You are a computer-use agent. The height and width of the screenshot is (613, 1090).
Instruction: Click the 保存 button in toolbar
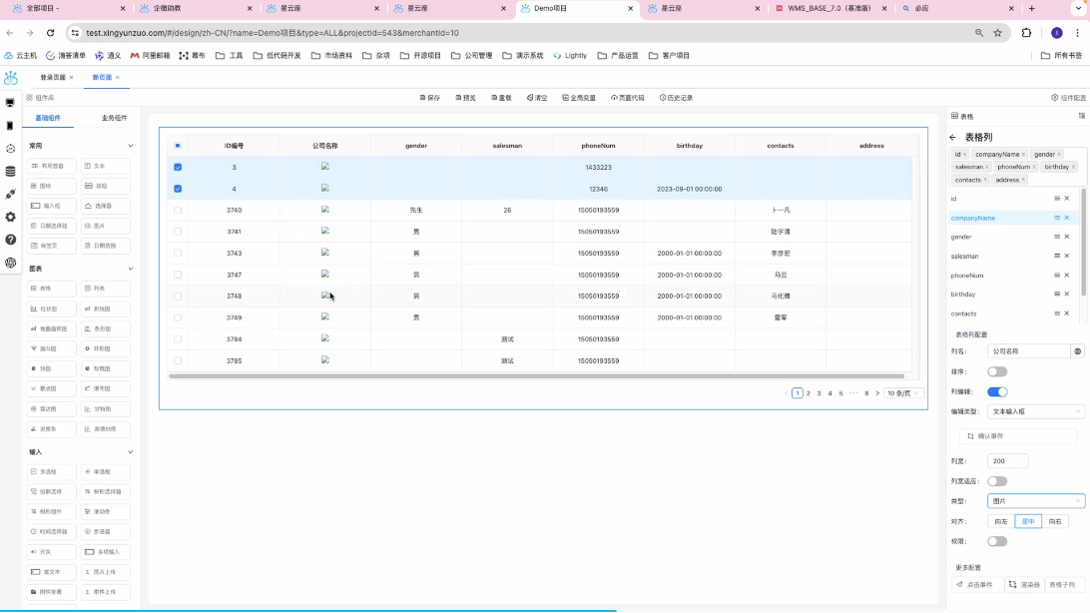tap(429, 98)
